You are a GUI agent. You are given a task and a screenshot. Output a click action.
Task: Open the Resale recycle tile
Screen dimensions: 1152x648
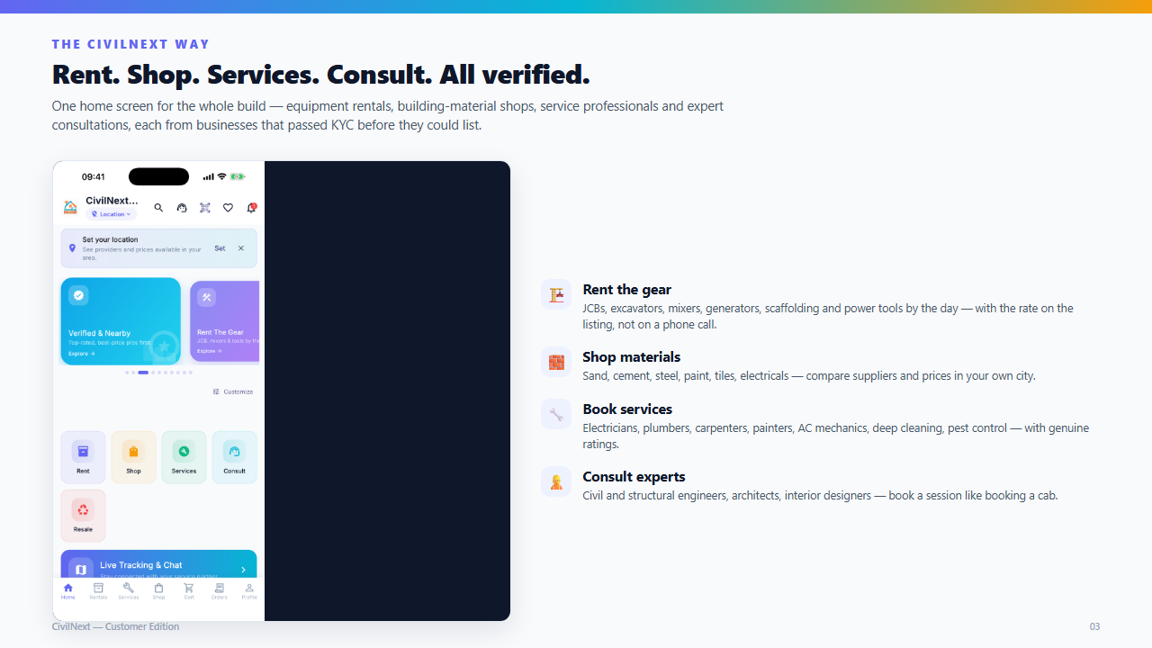(x=83, y=516)
